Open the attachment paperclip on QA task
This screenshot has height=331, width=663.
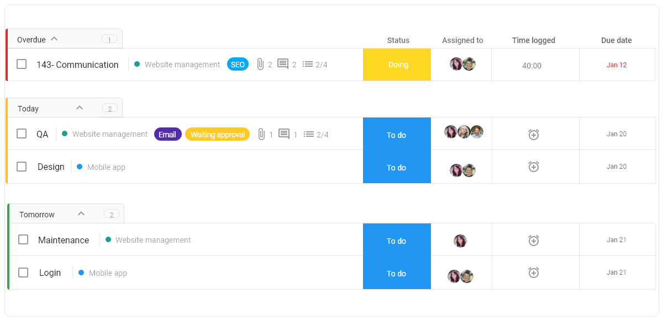[261, 134]
